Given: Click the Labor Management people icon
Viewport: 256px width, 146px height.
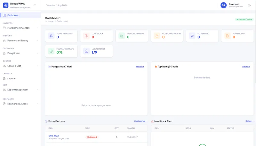Looking at the screenshot, I should tap(4, 90).
